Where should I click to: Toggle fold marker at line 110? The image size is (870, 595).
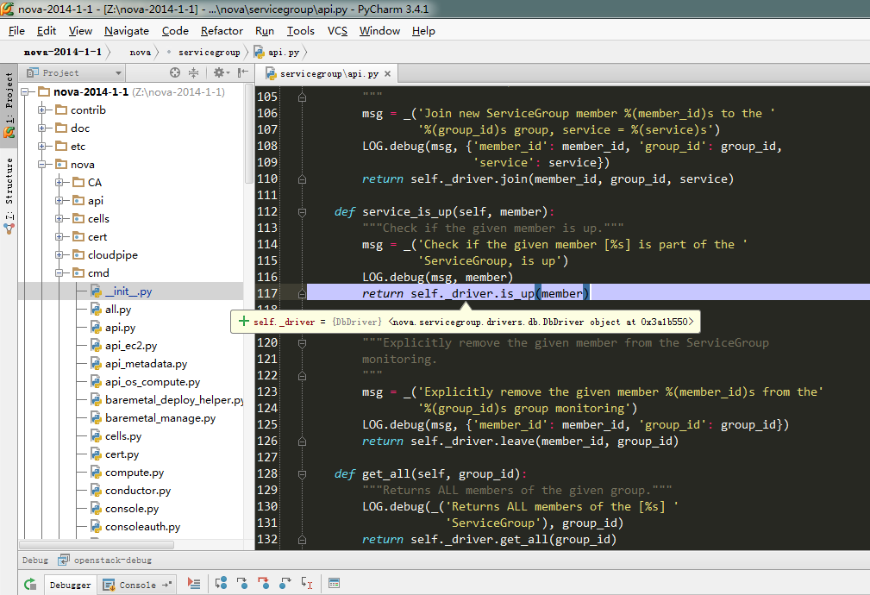pyautogui.click(x=302, y=179)
